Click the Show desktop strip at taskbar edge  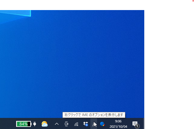(143, 124)
